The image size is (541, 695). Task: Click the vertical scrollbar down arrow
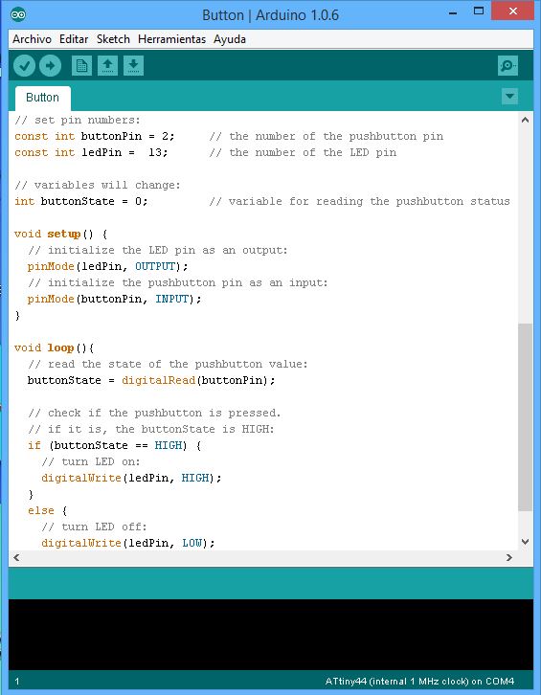coord(525,542)
